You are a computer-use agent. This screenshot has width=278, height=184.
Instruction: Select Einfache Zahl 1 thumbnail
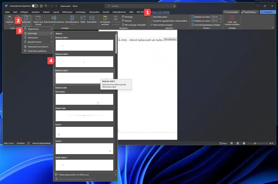(84, 45)
